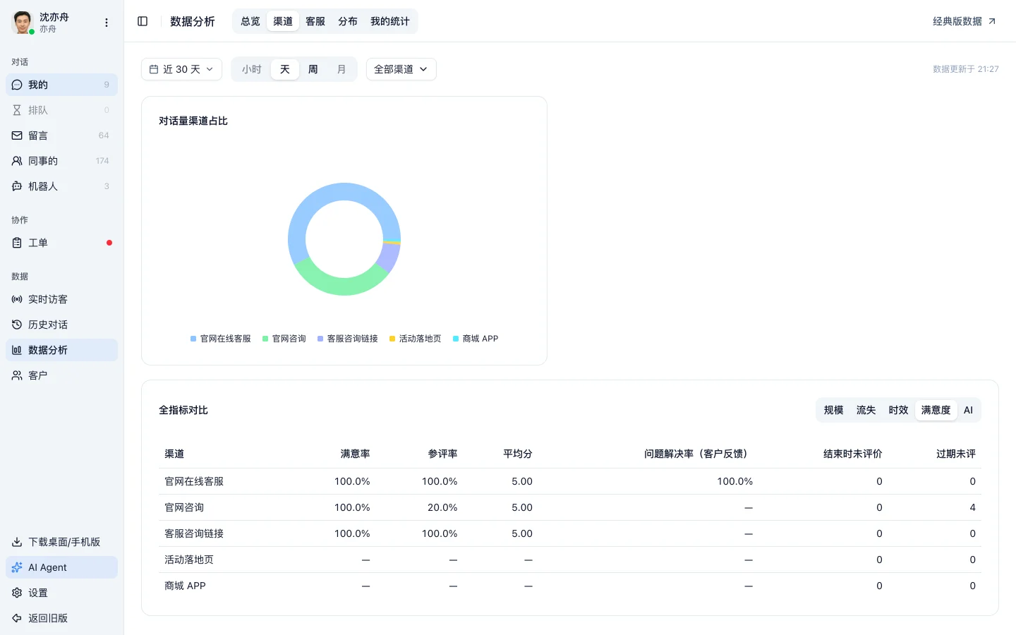The width and height of the screenshot is (1016, 635).
Task: Toggle the sidebar collapse icon
Action: tap(143, 21)
